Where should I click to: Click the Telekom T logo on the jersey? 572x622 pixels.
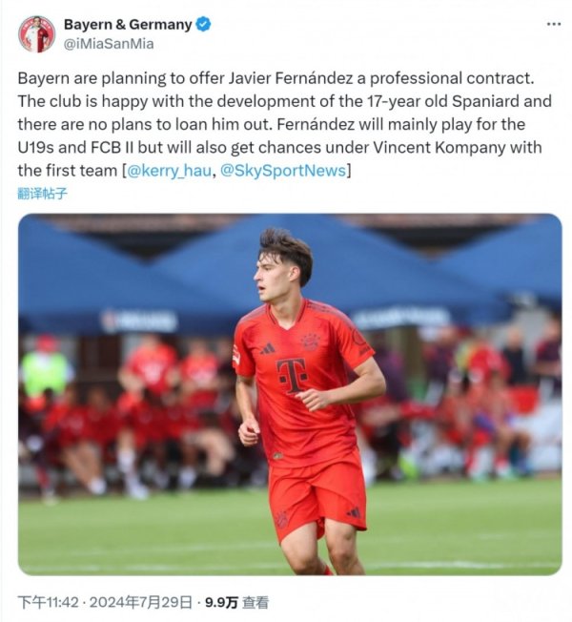coord(292,375)
